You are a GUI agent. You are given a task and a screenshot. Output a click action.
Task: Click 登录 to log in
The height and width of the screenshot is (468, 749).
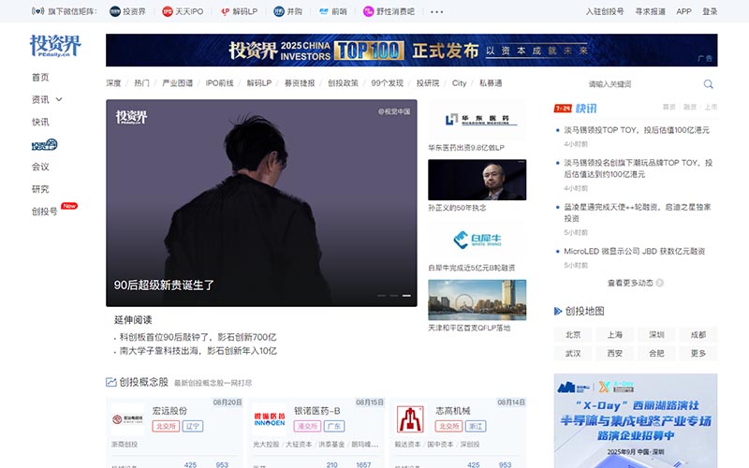[x=710, y=11]
